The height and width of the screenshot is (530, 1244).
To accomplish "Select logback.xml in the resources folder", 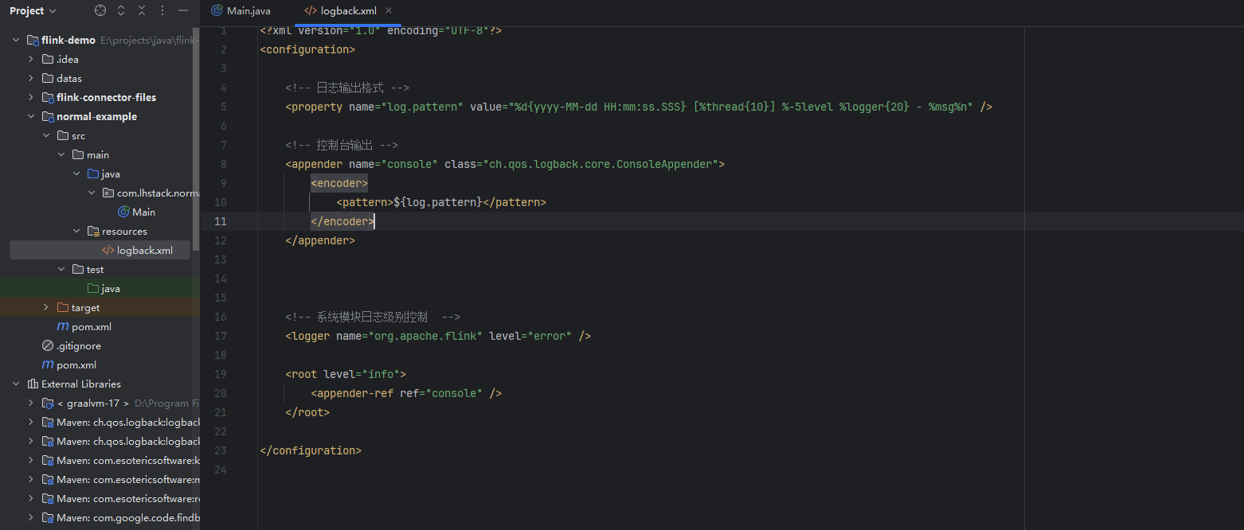I will [144, 250].
